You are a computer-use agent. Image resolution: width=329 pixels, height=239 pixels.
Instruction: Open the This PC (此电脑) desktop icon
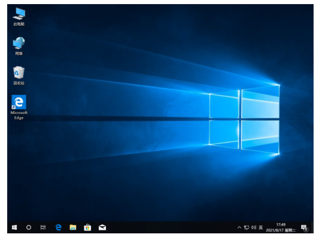point(19,16)
